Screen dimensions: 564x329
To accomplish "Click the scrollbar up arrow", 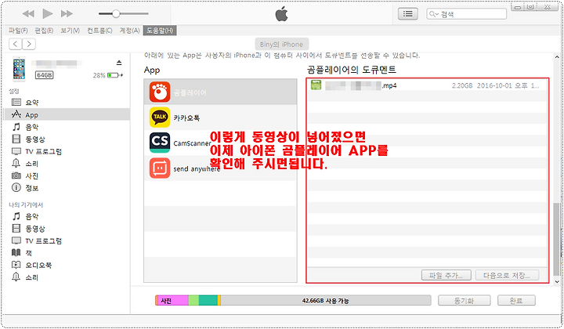I will point(557,57).
